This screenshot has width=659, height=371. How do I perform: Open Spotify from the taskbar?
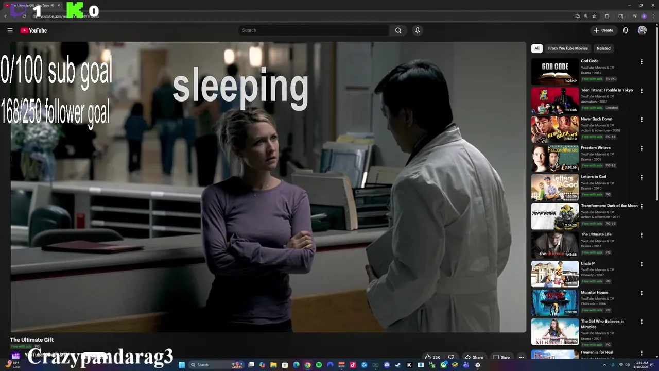pos(319,365)
